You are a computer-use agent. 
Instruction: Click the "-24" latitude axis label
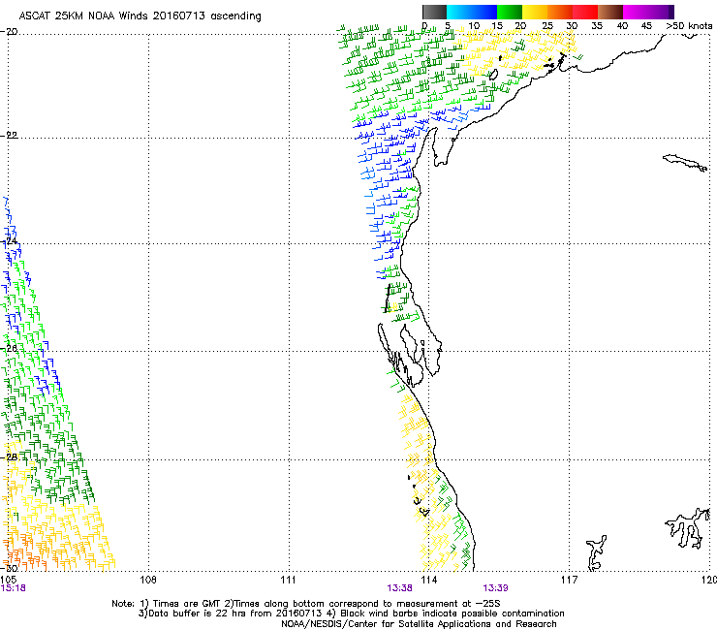[x=9, y=240]
